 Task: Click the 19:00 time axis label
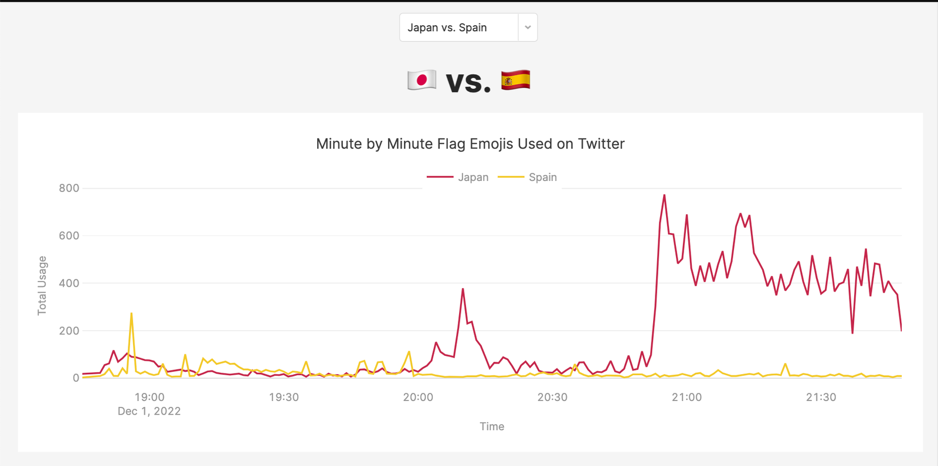(x=149, y=398)
